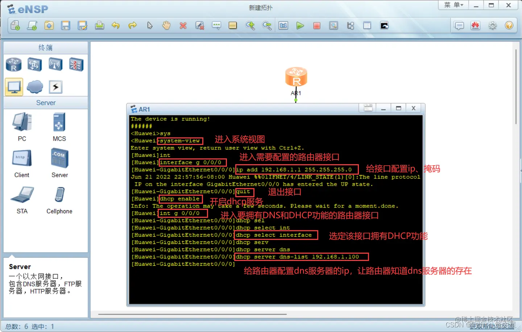Click the new device document icon

[32, 25]
